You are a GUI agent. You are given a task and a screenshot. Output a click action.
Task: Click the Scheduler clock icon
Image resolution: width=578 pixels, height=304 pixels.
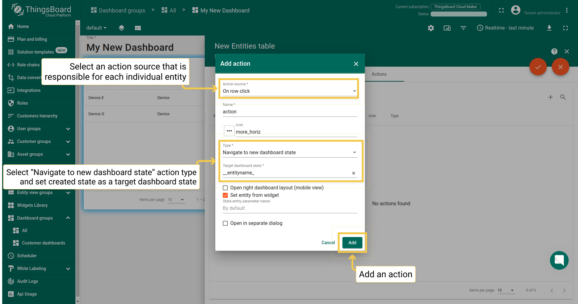[11, 256]
